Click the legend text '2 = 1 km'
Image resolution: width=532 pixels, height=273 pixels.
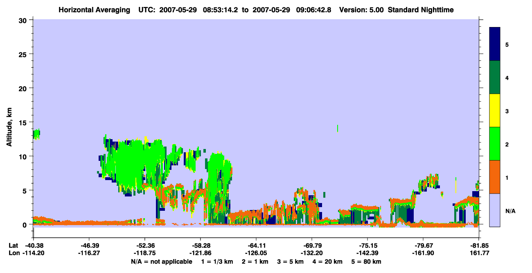coord(255,262)
